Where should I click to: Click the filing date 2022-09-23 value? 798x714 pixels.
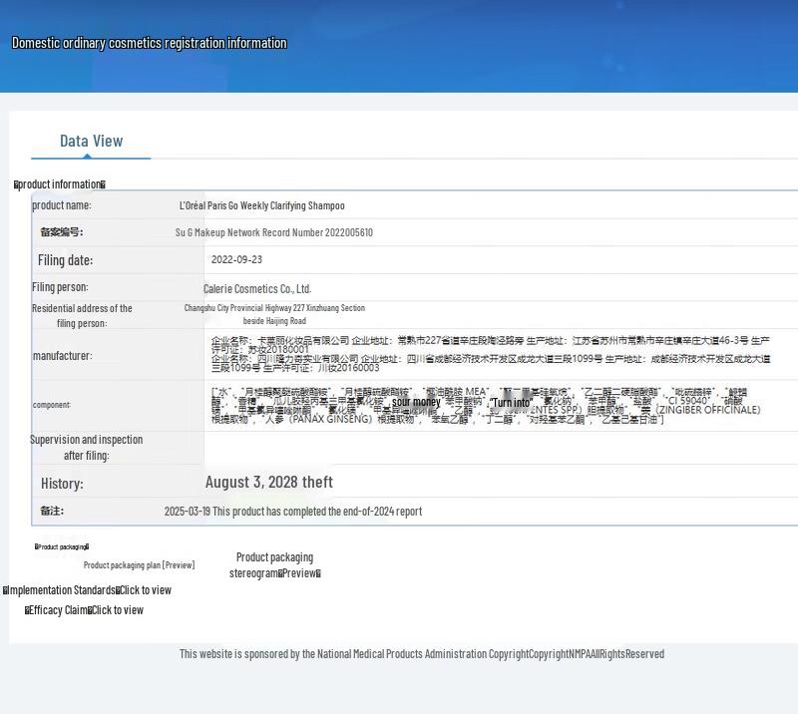[x=236, y=259]
